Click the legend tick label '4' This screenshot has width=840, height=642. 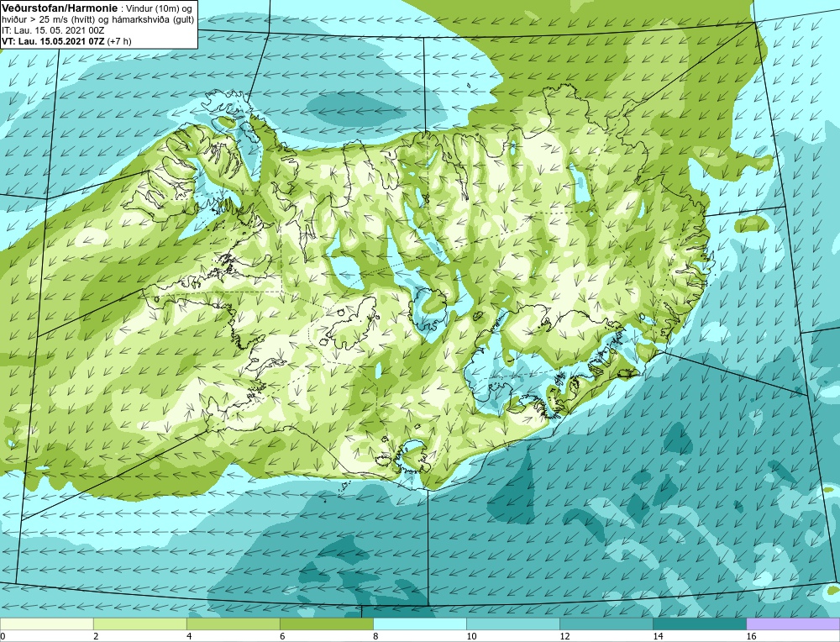tap(189, 636)
